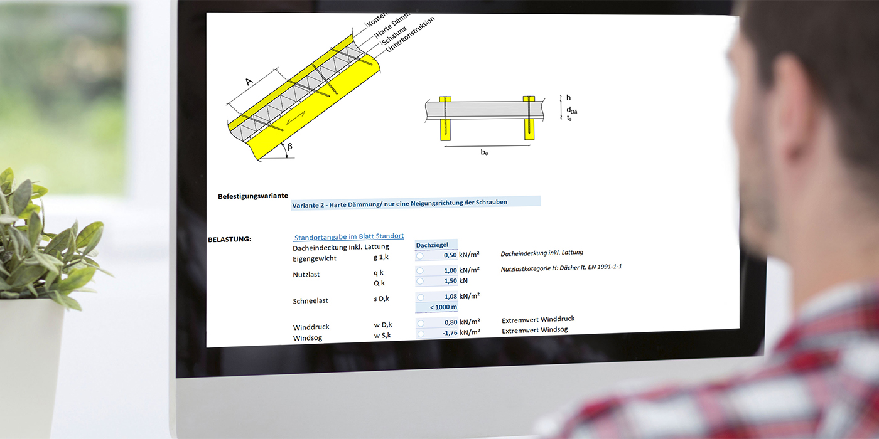This screenshot has height=439, width=879.
Task: Click the dimension label A on roof diagram
Action: 250,82
